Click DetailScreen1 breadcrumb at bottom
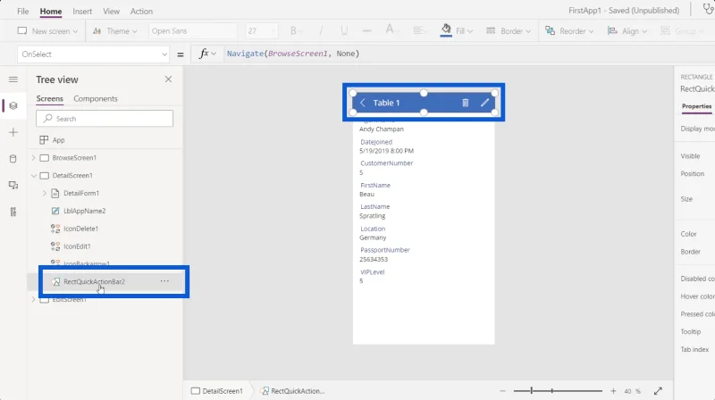Screen dimensions: 715x400 tap(217, 391)
